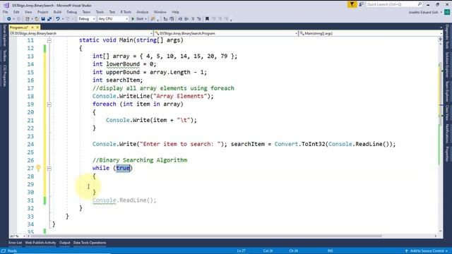Screen dimensions: 452x254
Task: Open the Any CPU platform dropdown
Action: pyautogui.click(x=113, y=19)
